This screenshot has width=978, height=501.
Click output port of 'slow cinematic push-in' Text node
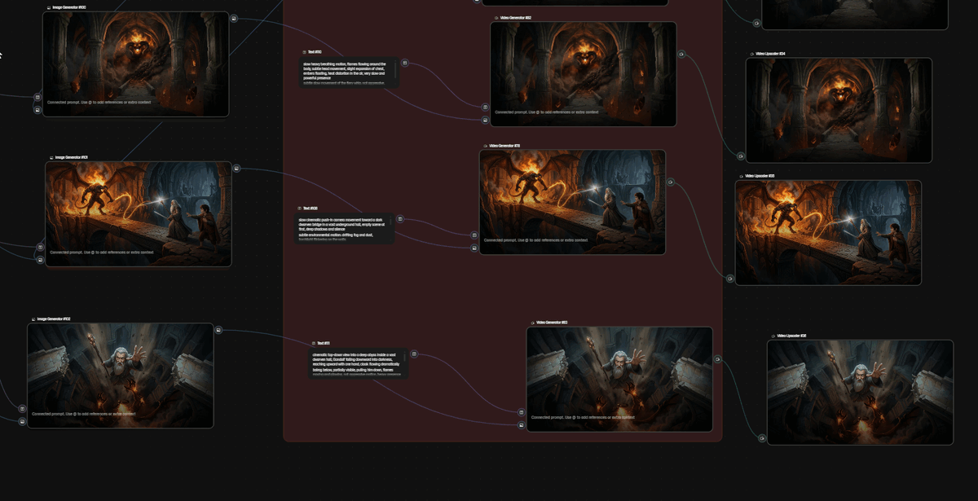pos(400,219)
